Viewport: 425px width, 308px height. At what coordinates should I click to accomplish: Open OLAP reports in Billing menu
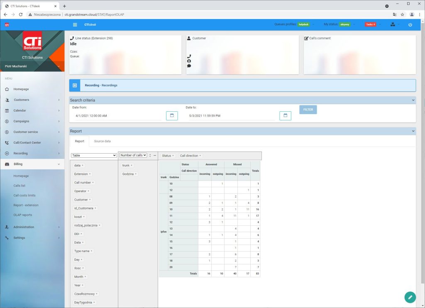tap(22, 215)
